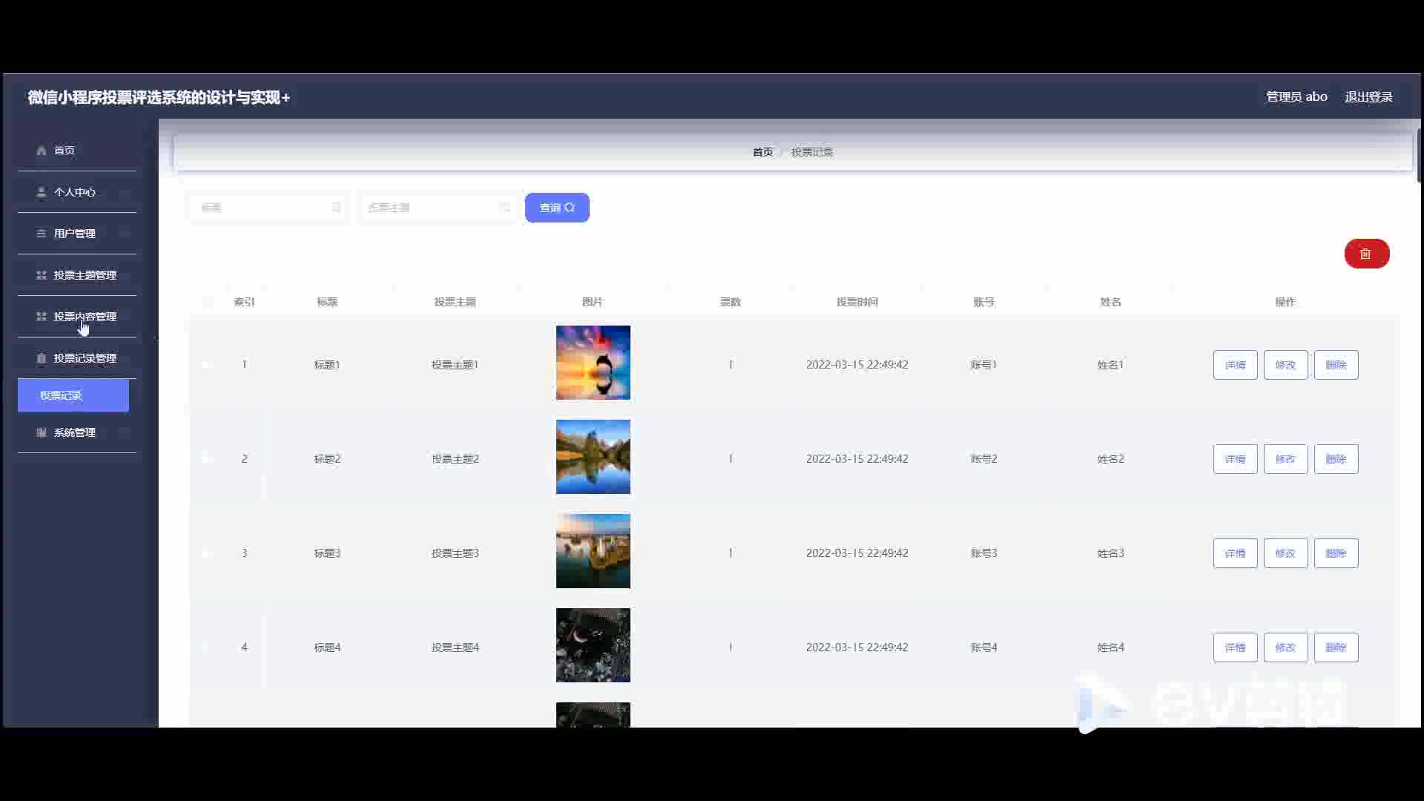Click the system title in the header
The image size is (1424, 801).
pyautogui.click(x=159, y=97)
